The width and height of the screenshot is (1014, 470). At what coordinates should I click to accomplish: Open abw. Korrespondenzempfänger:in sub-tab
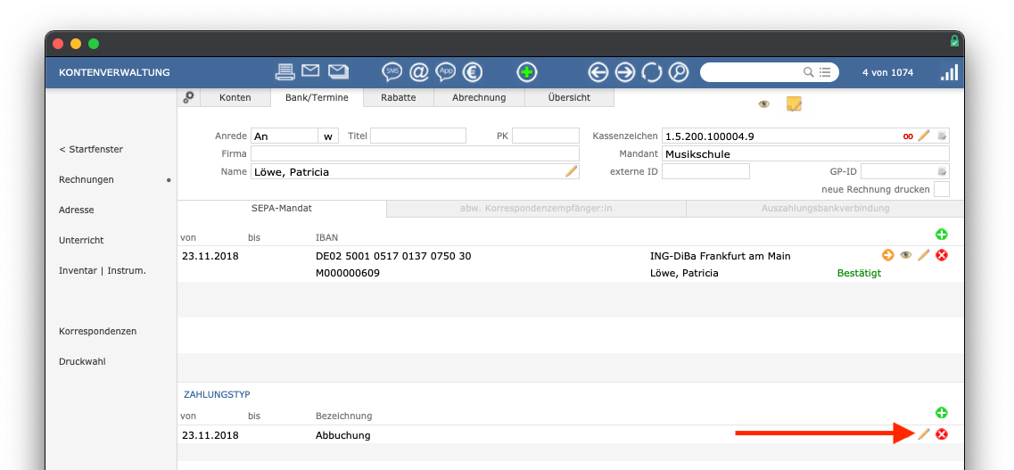(536, 208)
